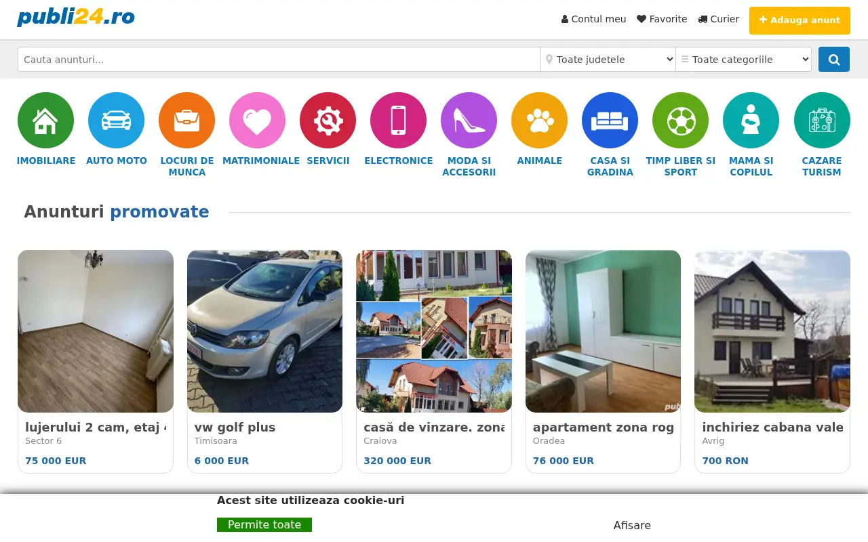Click the Sector 6 location text
Screen dimensions: 868x542
43,441
